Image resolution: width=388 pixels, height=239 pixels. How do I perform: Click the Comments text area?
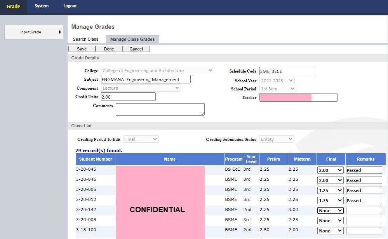pos(160,109)
